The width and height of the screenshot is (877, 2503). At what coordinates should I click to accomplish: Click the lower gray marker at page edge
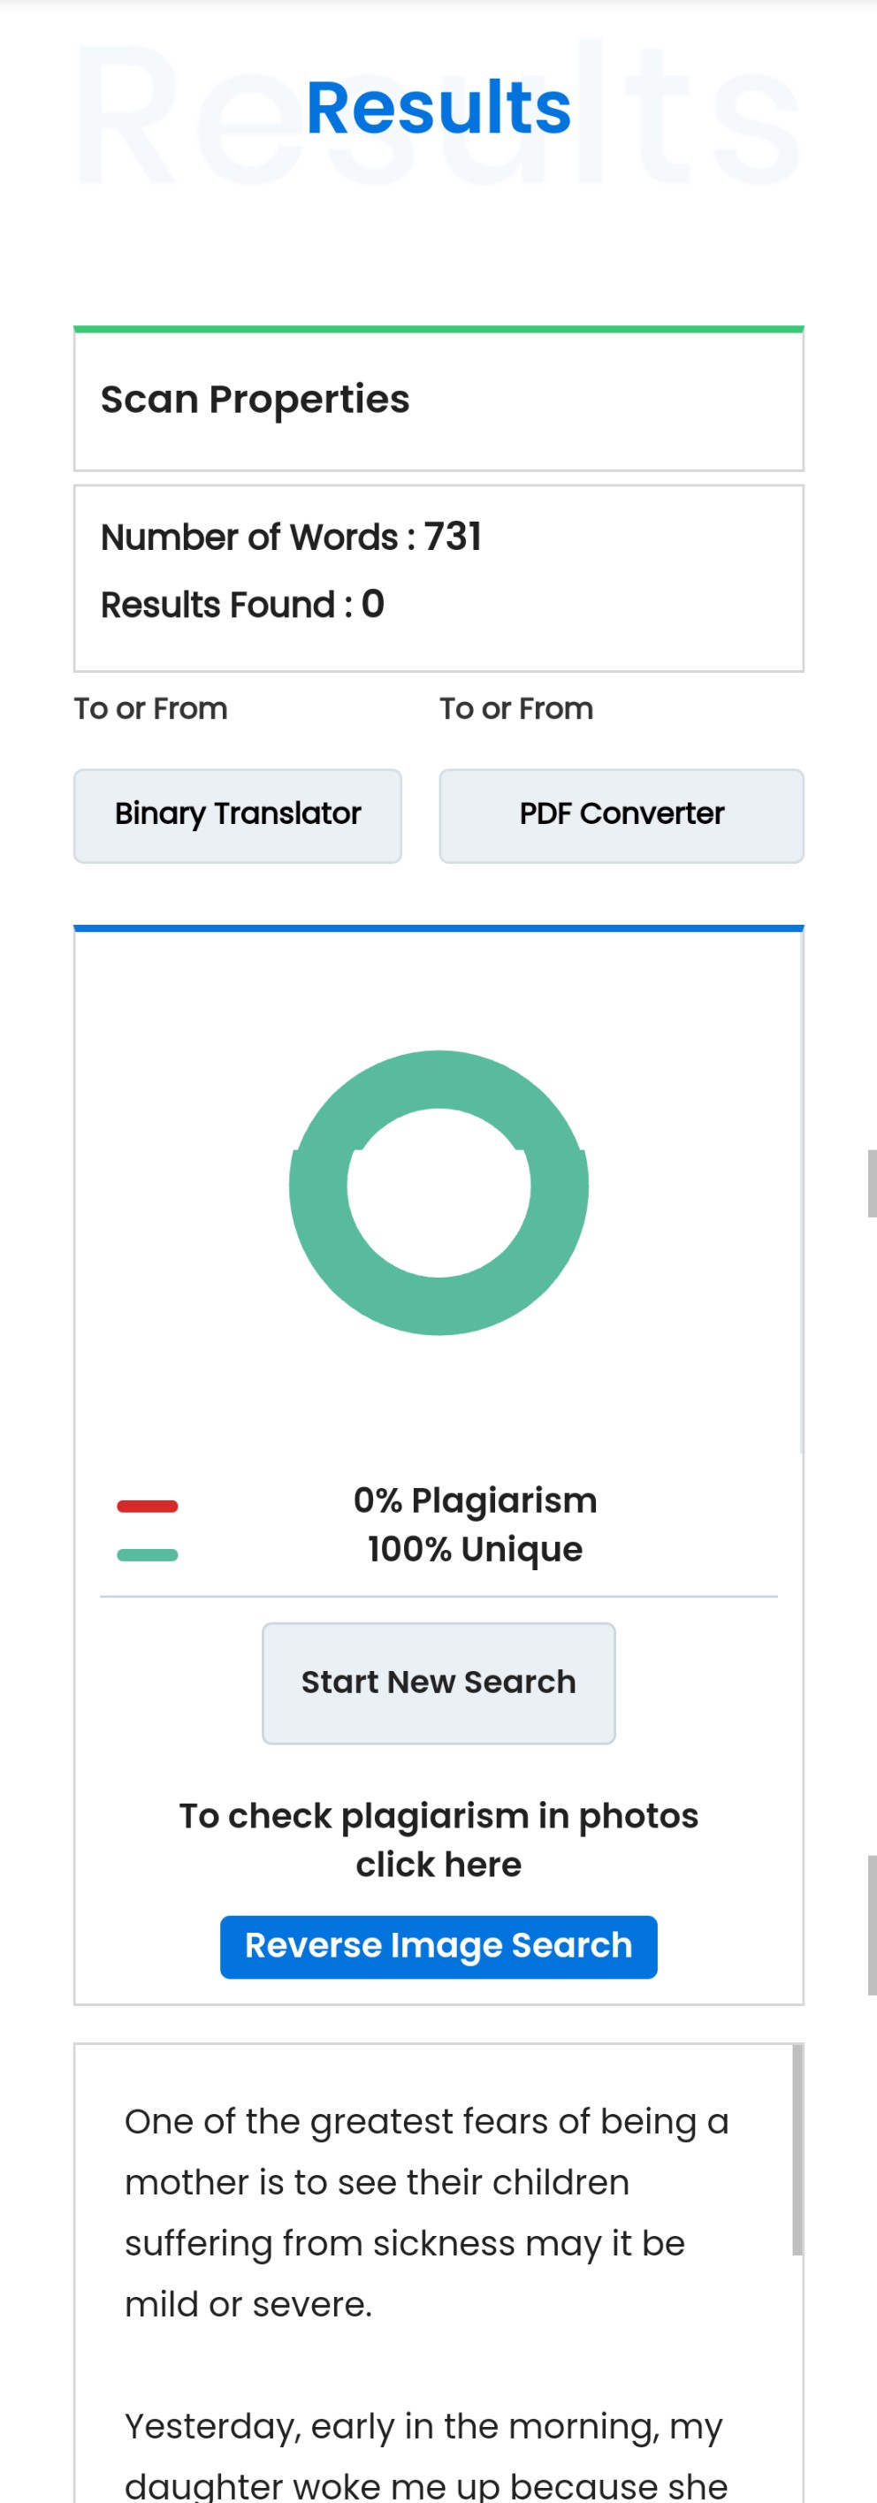pos(873,1924)
